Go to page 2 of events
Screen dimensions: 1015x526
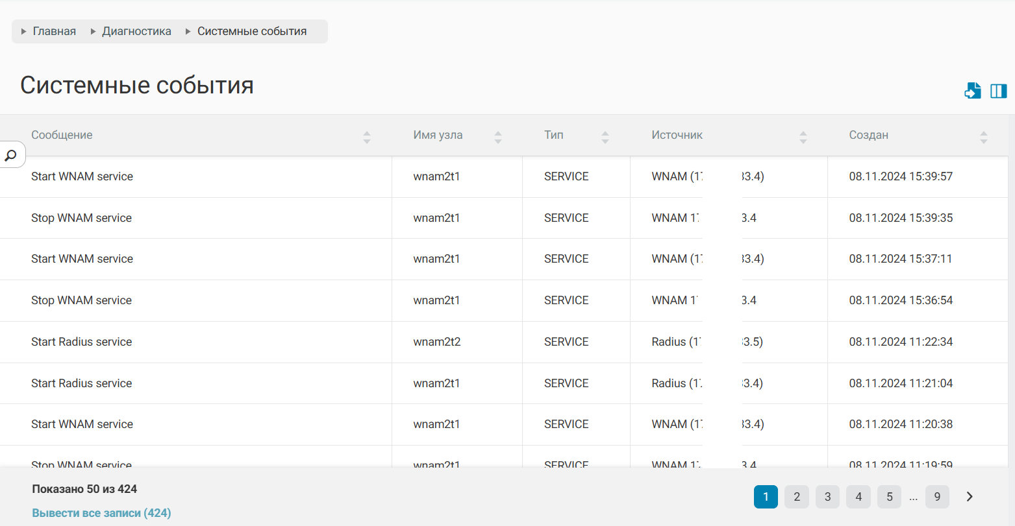click(x=797, y=497)
